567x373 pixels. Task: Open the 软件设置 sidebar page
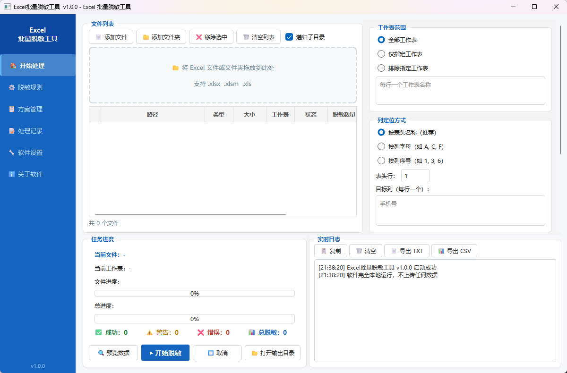point(38,153)
